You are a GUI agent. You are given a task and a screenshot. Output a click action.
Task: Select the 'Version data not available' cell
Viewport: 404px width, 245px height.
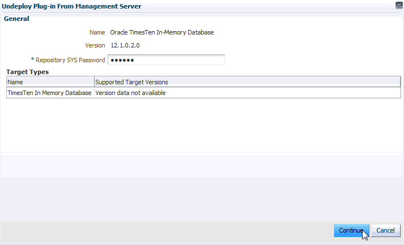[248, 93]
